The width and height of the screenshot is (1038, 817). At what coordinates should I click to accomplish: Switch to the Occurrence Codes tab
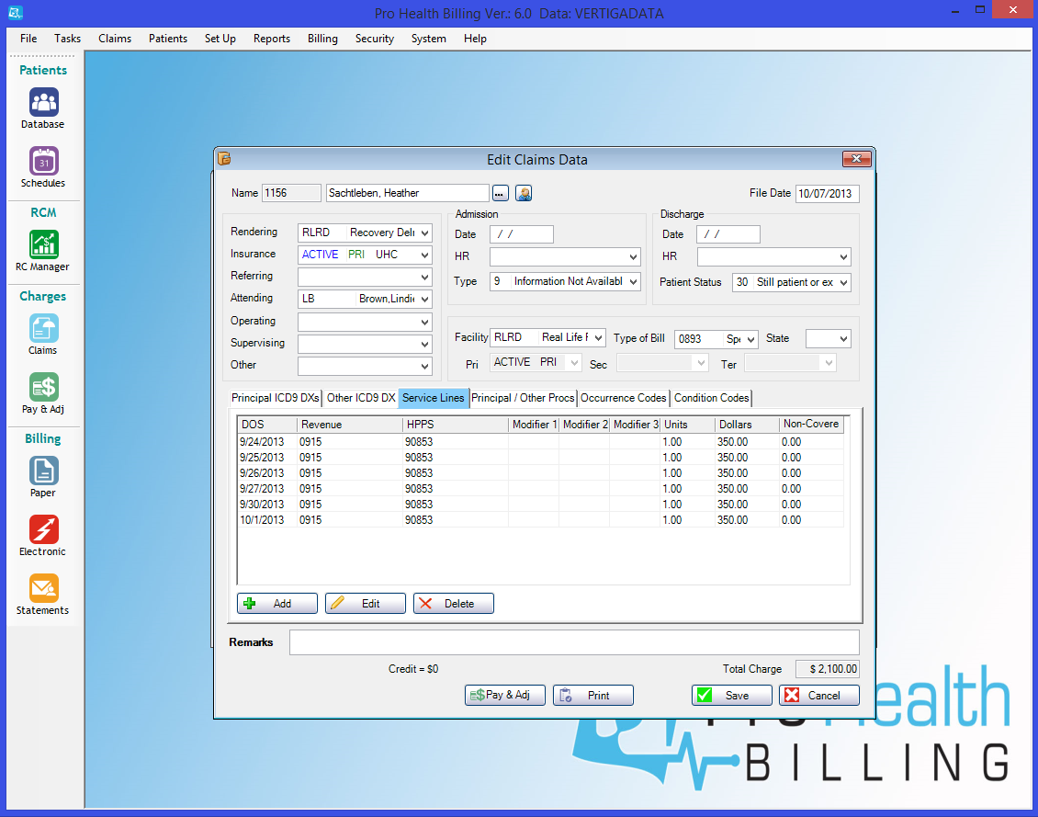pos(623,398)
